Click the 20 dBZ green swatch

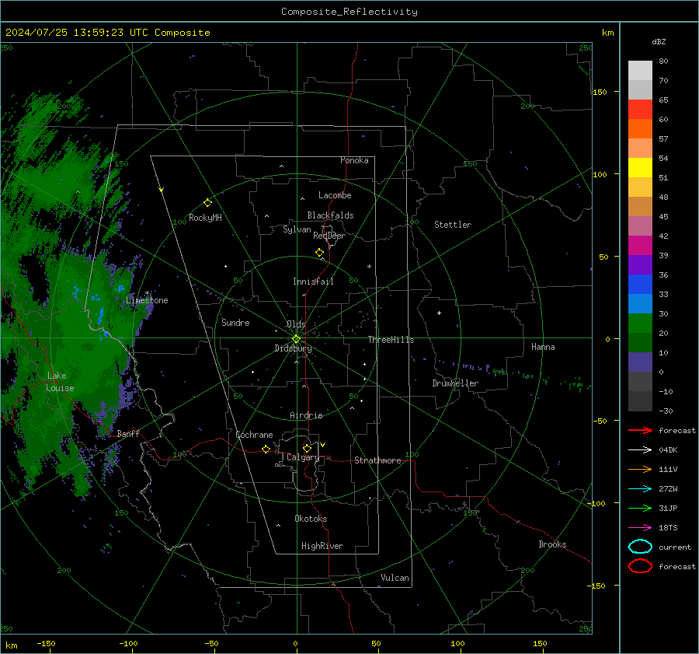tap(640, 324)
